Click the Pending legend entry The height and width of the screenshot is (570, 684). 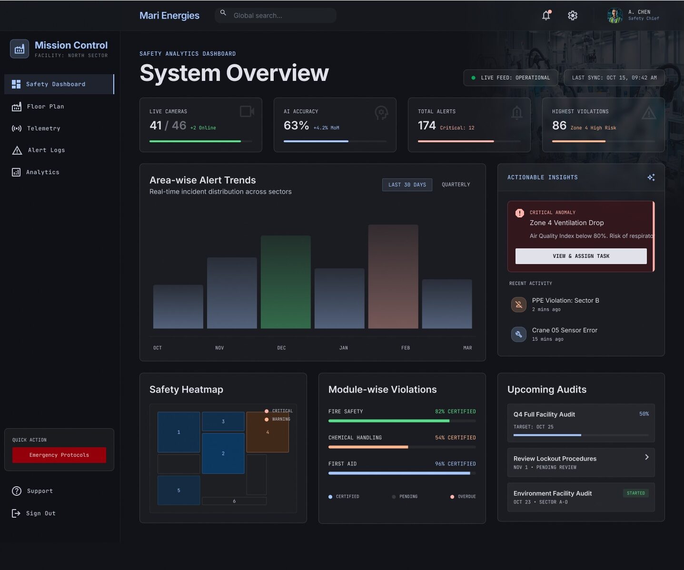405,497
